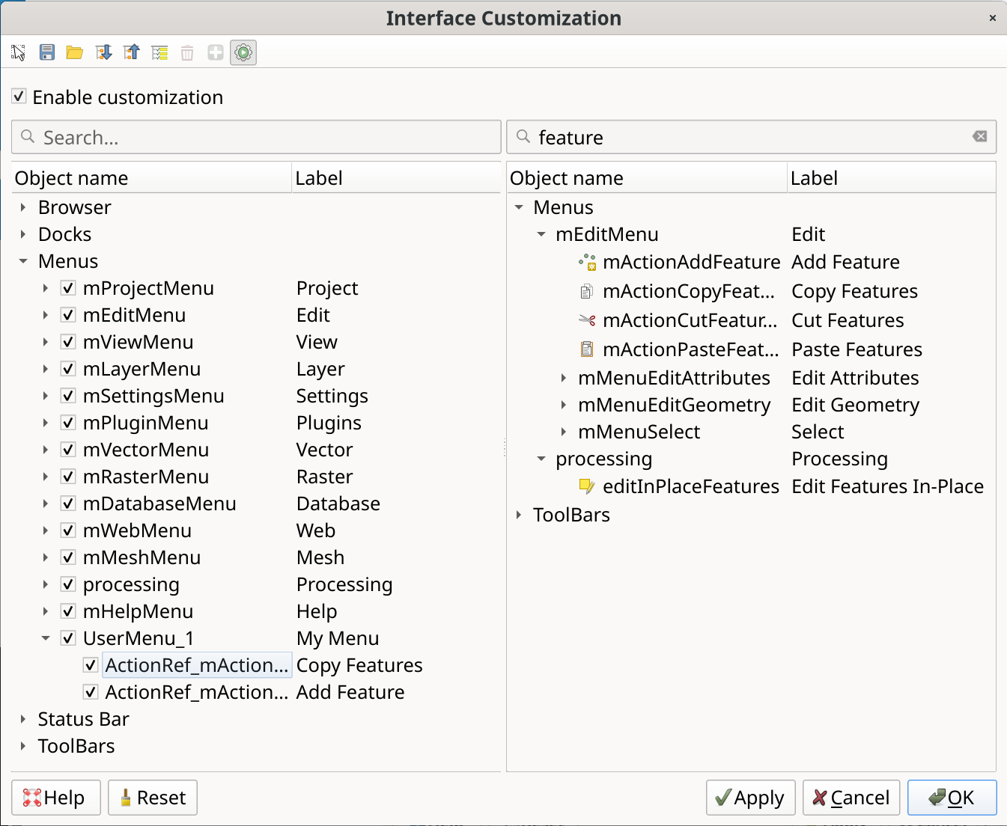
Task: Click the expand all tree icon
Action: point(103,52)
